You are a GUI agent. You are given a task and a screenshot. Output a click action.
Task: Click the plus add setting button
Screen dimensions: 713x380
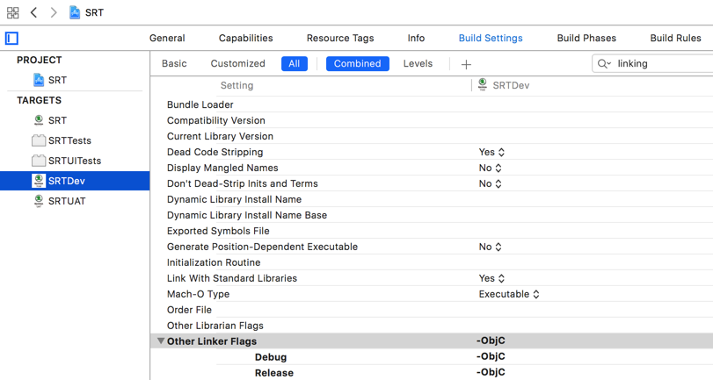pos(466,64)
